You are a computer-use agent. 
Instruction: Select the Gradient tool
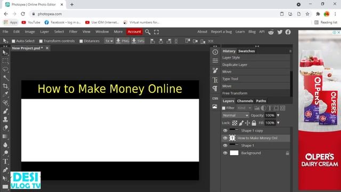(x=5, y=137)
